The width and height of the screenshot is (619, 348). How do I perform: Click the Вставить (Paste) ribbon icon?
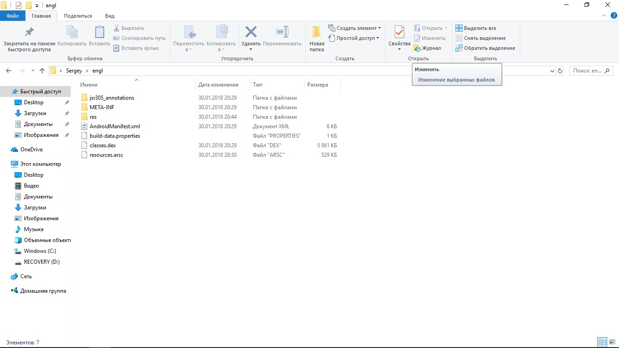(99, 36)
